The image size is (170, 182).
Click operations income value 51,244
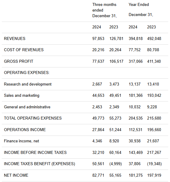[115, 130]
